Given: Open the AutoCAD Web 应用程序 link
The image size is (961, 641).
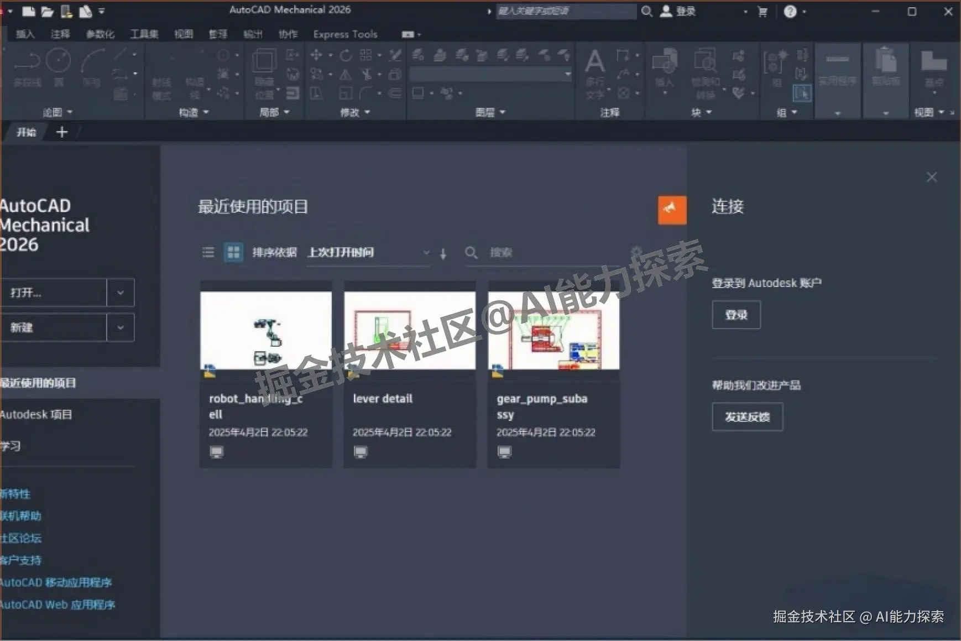Looking at the screenshot, I should (x=58, y=604).
